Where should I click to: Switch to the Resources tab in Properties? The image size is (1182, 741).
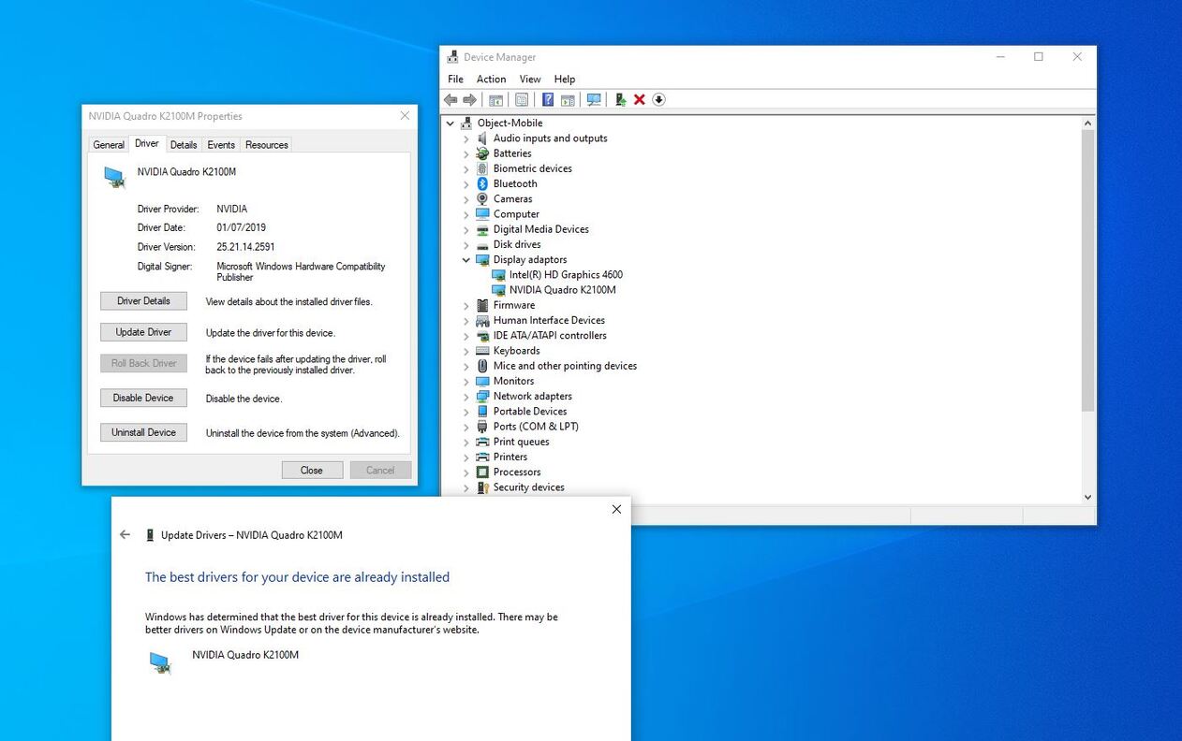(267, 145)
